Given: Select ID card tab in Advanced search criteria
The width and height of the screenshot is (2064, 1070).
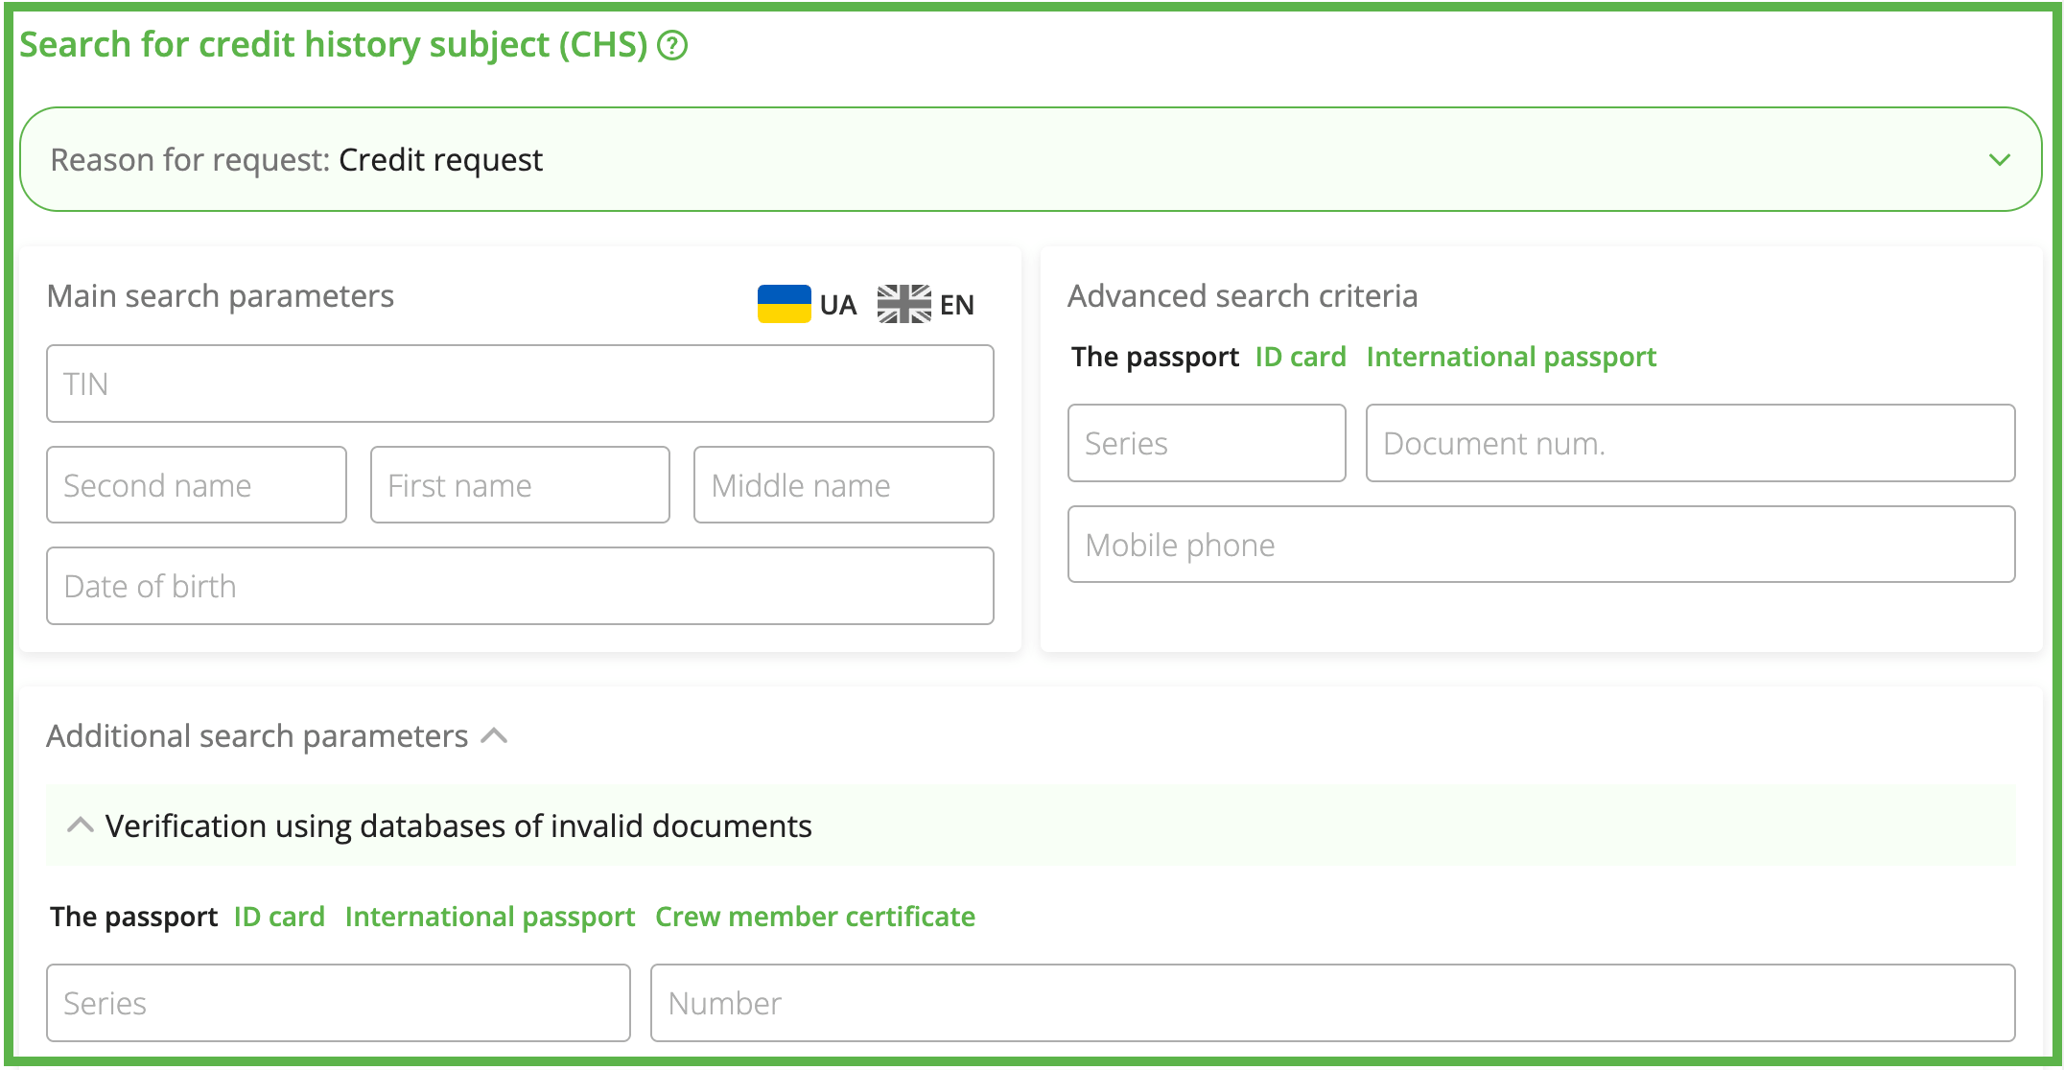Looking at the screenshot, I should pos(1300,357).
